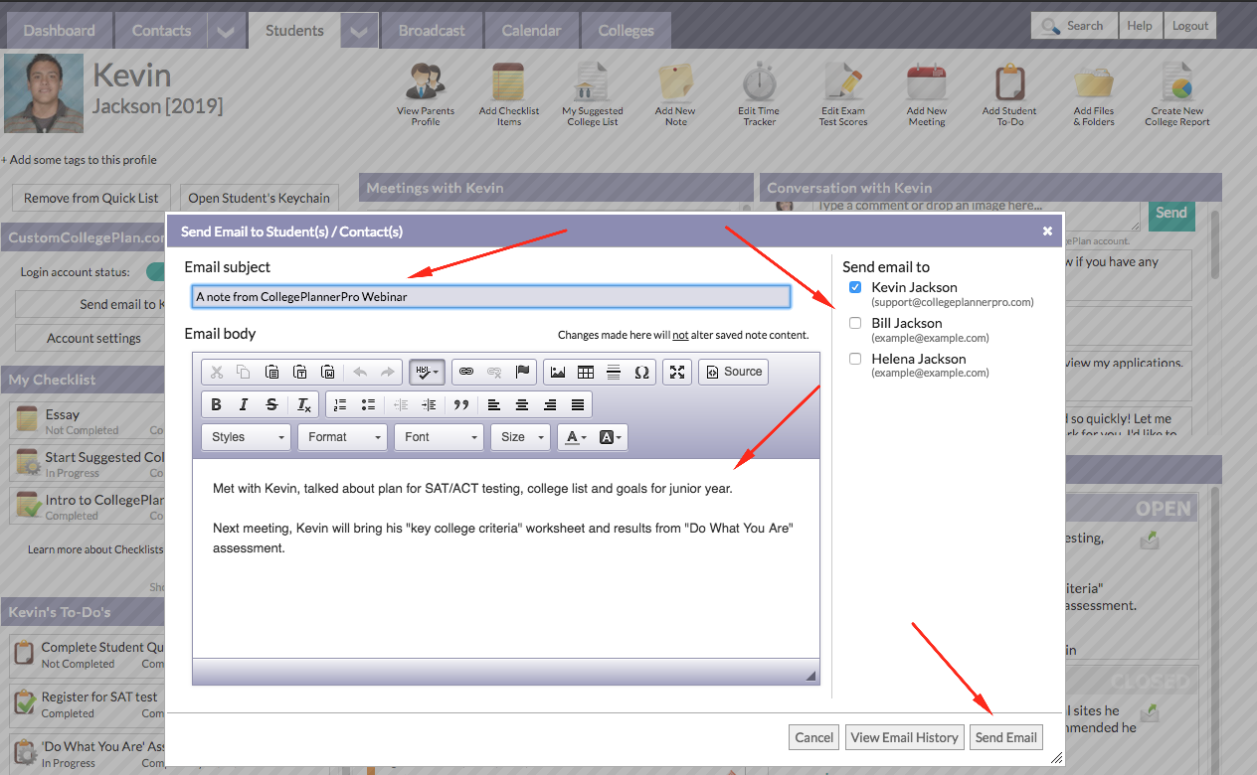Click the Redo arrow in editor

coord(387,372)
